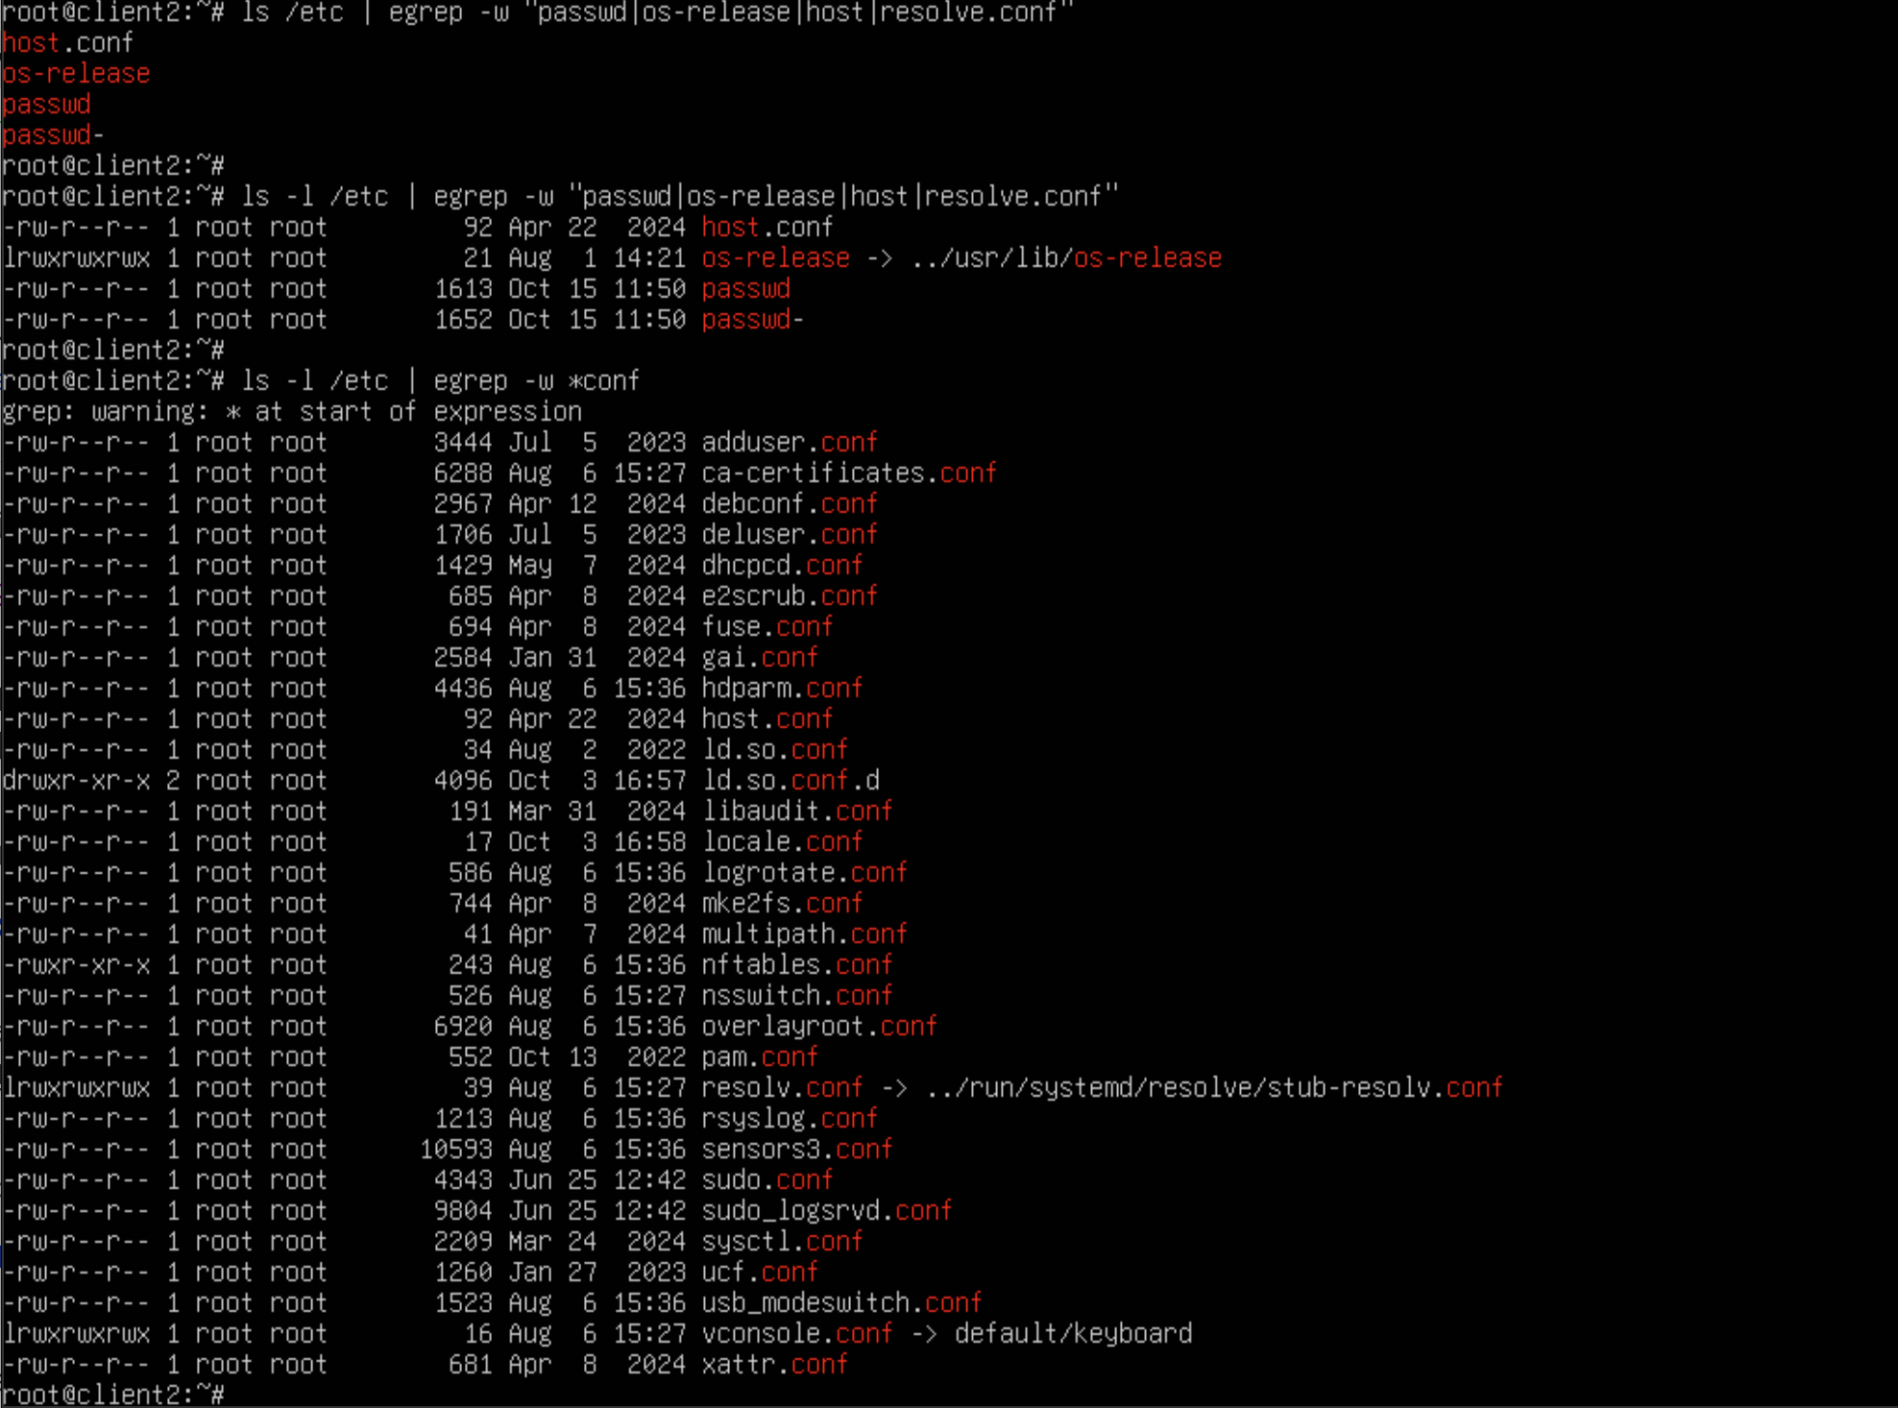The width and height of the screenshot is (1898, 1408).
Task: Select the default/keyboard link target text
Action: point(1073,1334)
